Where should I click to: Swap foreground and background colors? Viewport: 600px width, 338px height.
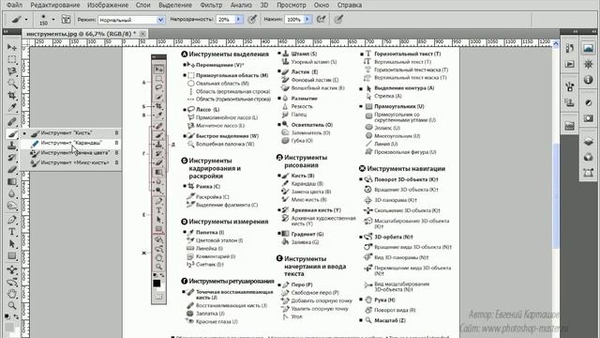point(16,316)
